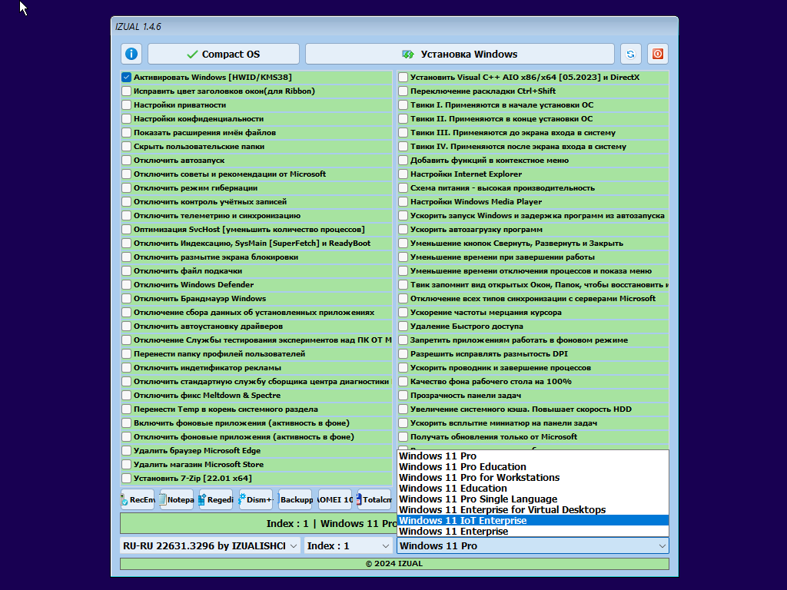Pick Windows 11 Education from the list
The image size is (787, 590).
click(x=533, y=488)
